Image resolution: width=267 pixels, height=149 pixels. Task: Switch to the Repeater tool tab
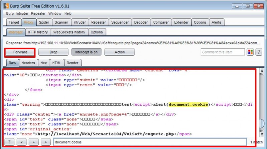click(98, 22)
